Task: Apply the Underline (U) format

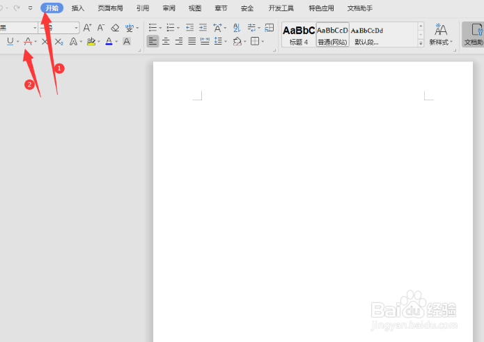Action: click(10, 41)
